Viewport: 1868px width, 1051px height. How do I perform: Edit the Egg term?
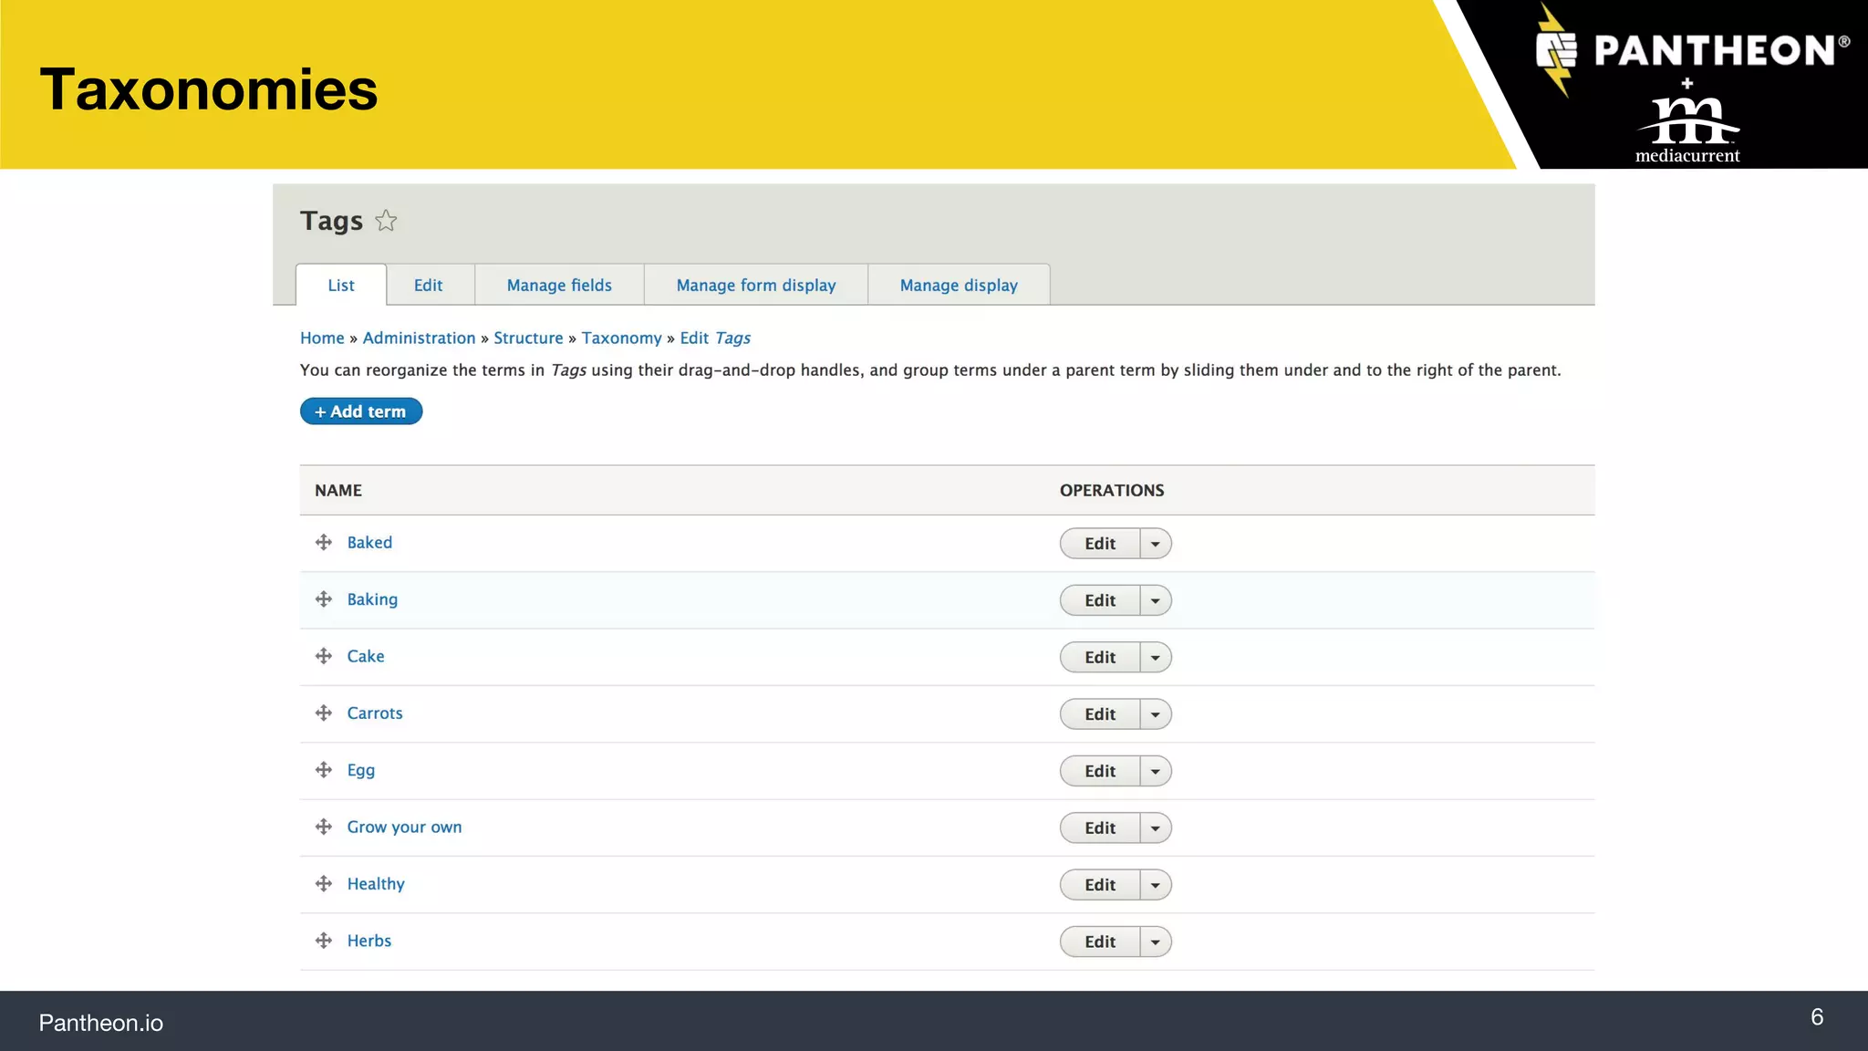click(x=1100, y=771)
